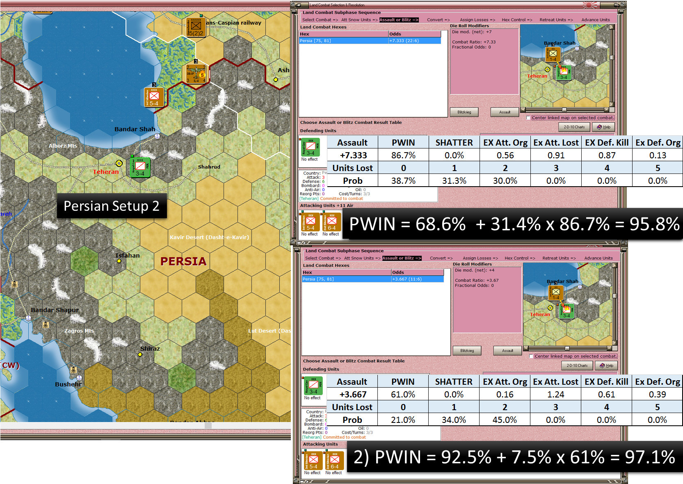Click scroll-right arrow of +7.333 dialog mini-map
The width and height of the screenshot is (683, 484).
(x=607, y=110)
